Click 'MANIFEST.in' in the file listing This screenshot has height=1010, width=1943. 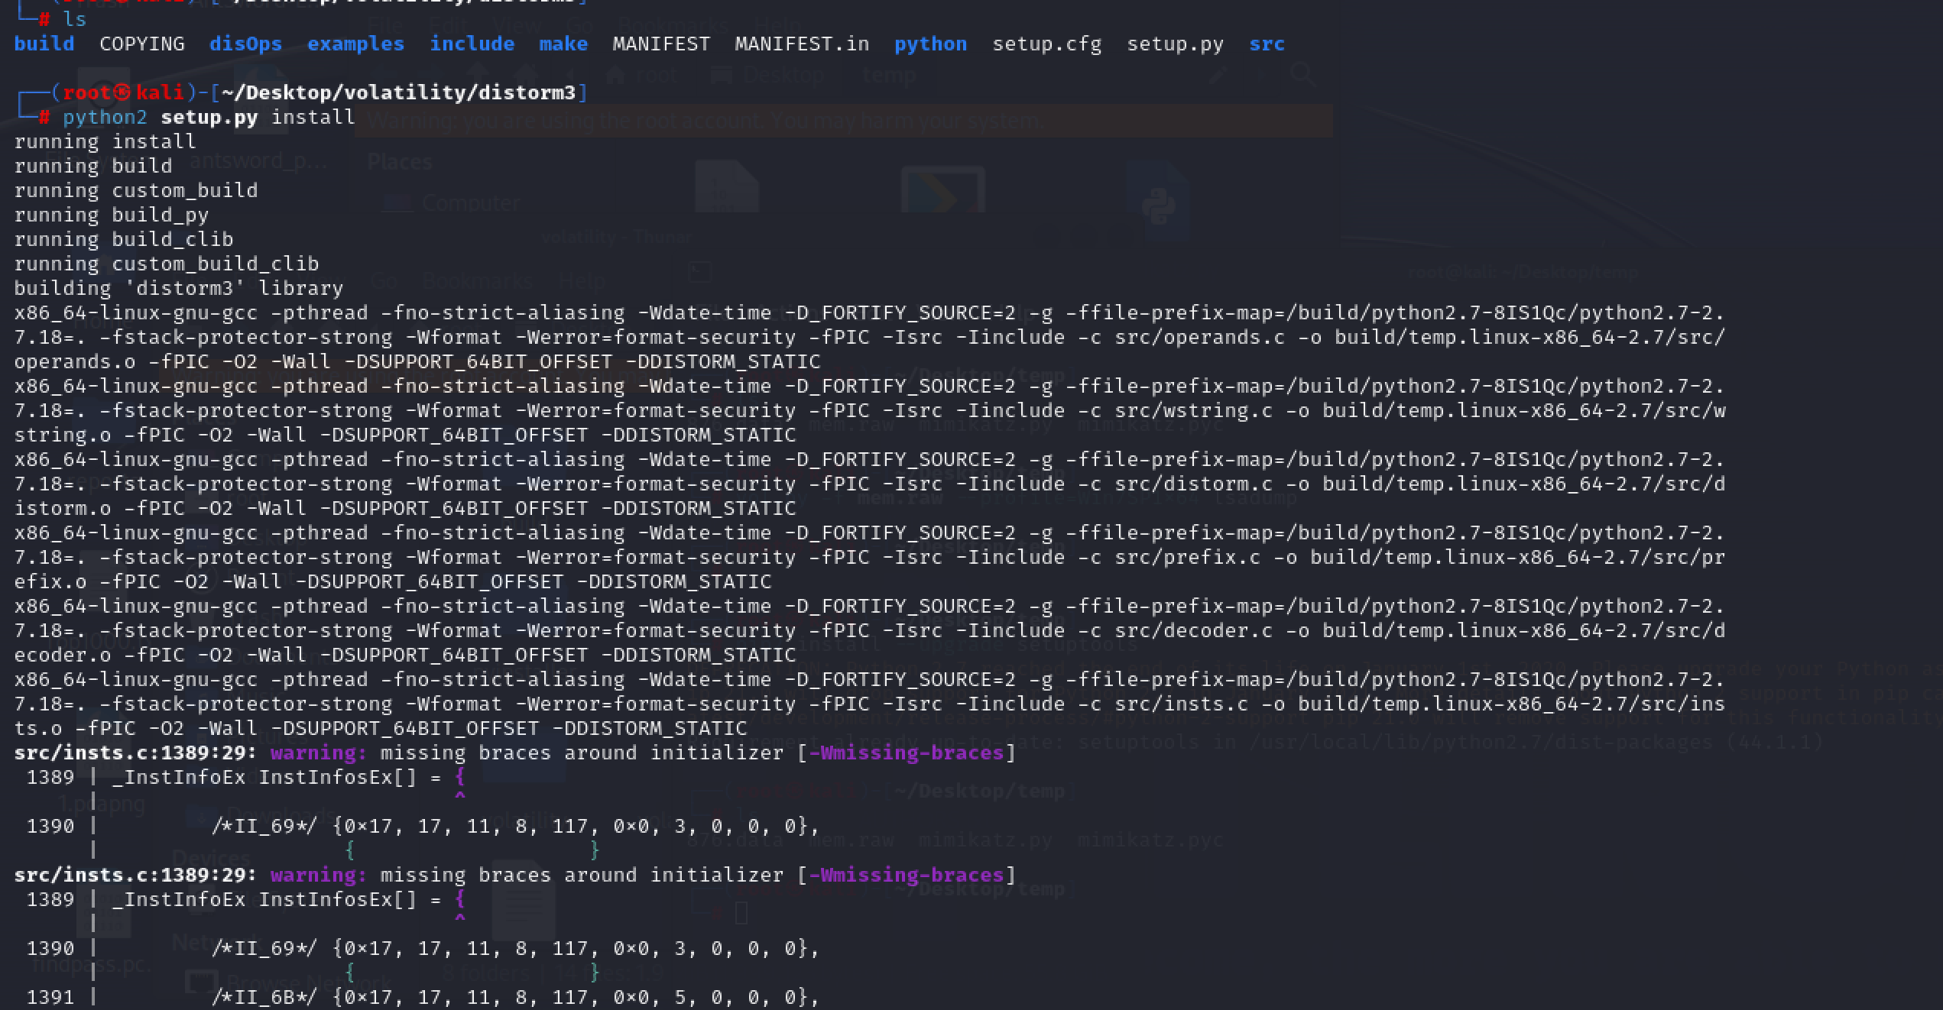[802, 44]
